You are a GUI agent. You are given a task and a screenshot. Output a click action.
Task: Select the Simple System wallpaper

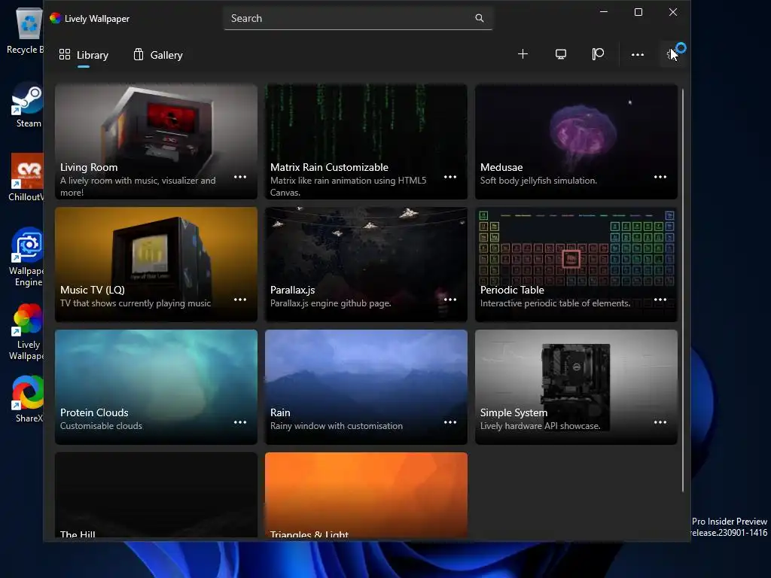[576, 387]
